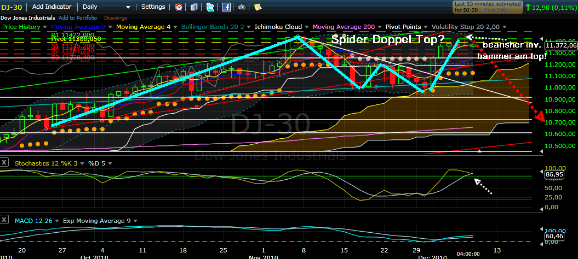Click the Pivot 11388,050 label

[x=76, y=39]
